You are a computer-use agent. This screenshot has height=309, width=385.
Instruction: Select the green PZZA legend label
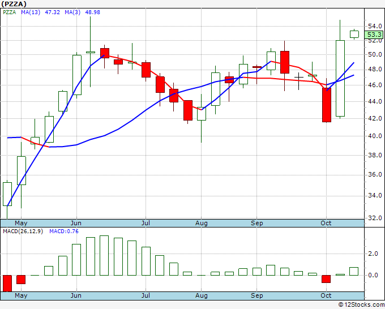coord(10,12)
